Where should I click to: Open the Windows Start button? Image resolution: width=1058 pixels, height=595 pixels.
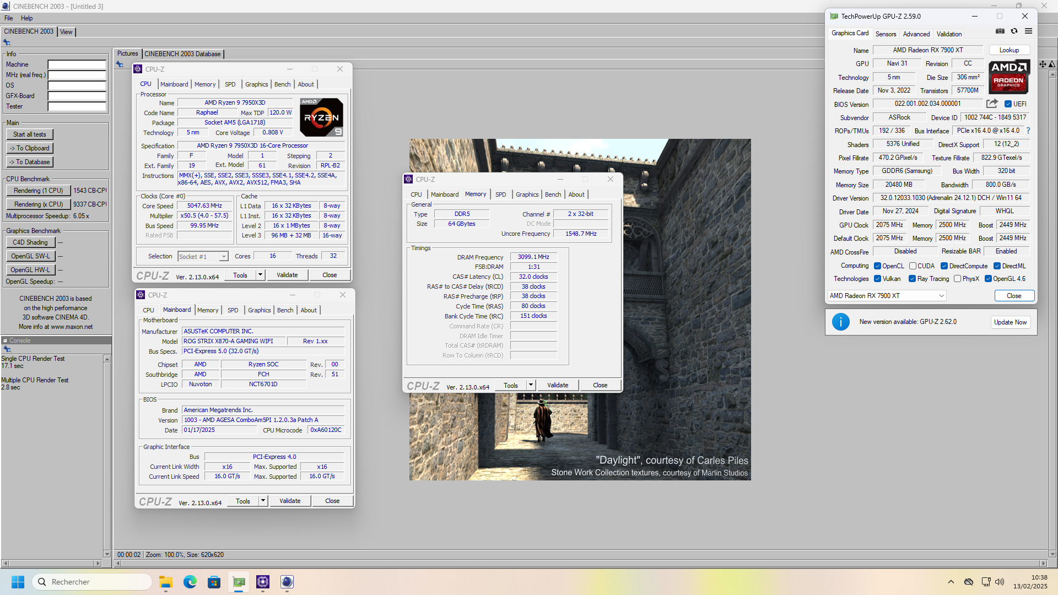[18, 582]
